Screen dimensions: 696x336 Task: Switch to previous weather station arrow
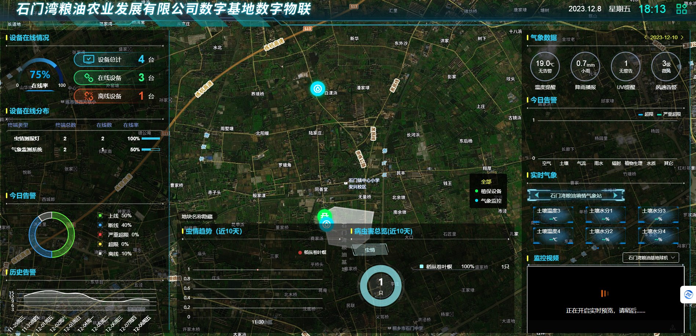click(x=537, y=195)
